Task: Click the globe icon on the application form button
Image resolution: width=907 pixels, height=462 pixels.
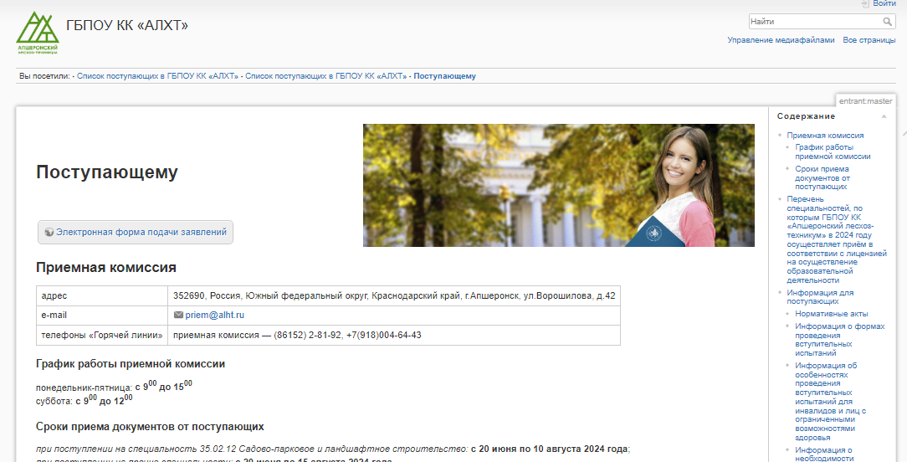Action: (49, 232)
